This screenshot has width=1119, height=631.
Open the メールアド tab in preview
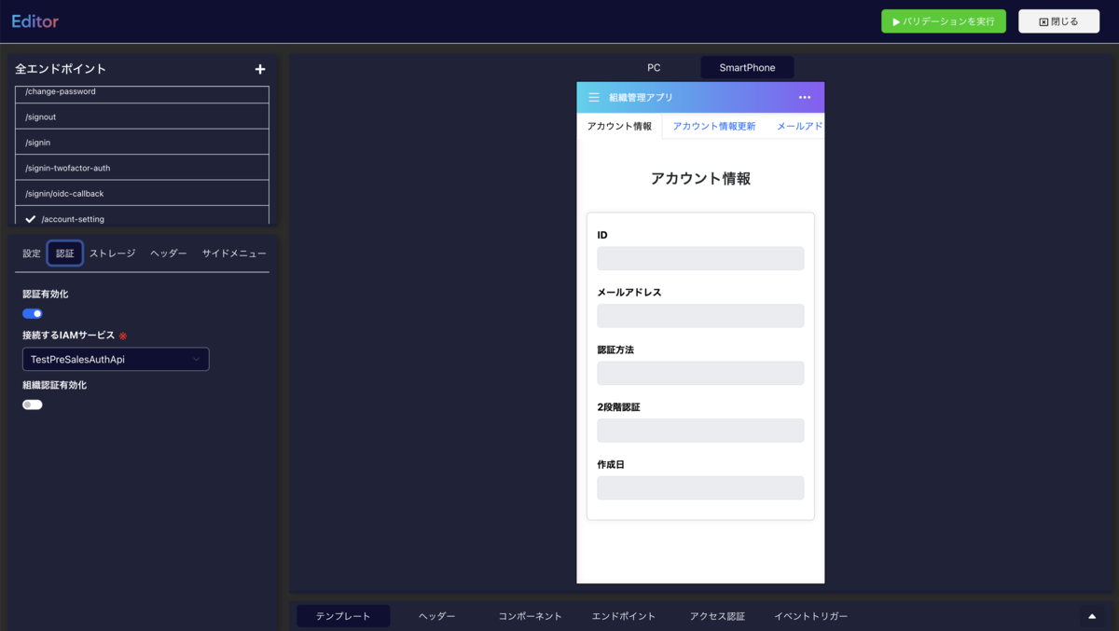pos(799,126)
